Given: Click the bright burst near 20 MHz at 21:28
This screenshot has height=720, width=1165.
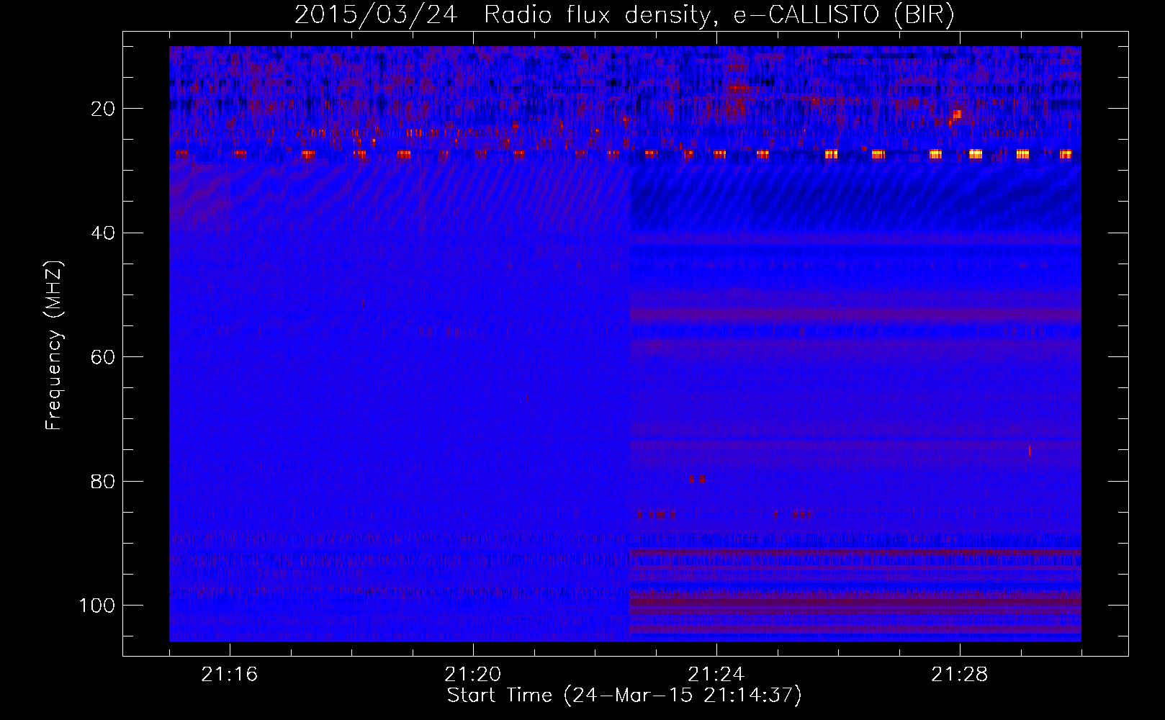Looking at the screenshot, I should click(957, 114).
